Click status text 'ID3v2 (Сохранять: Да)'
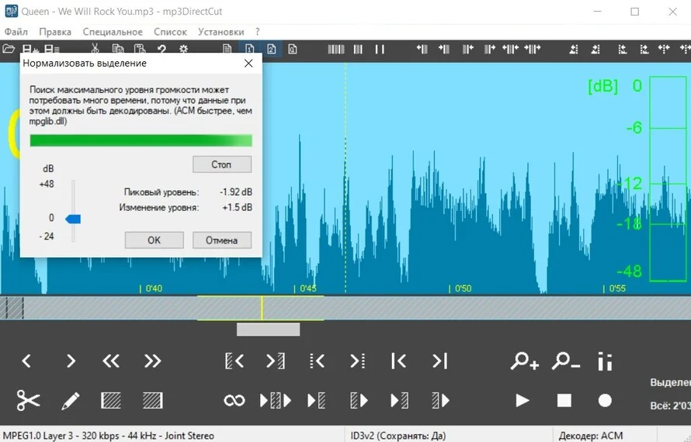This screenshot has height=442, width=691. 398,436
